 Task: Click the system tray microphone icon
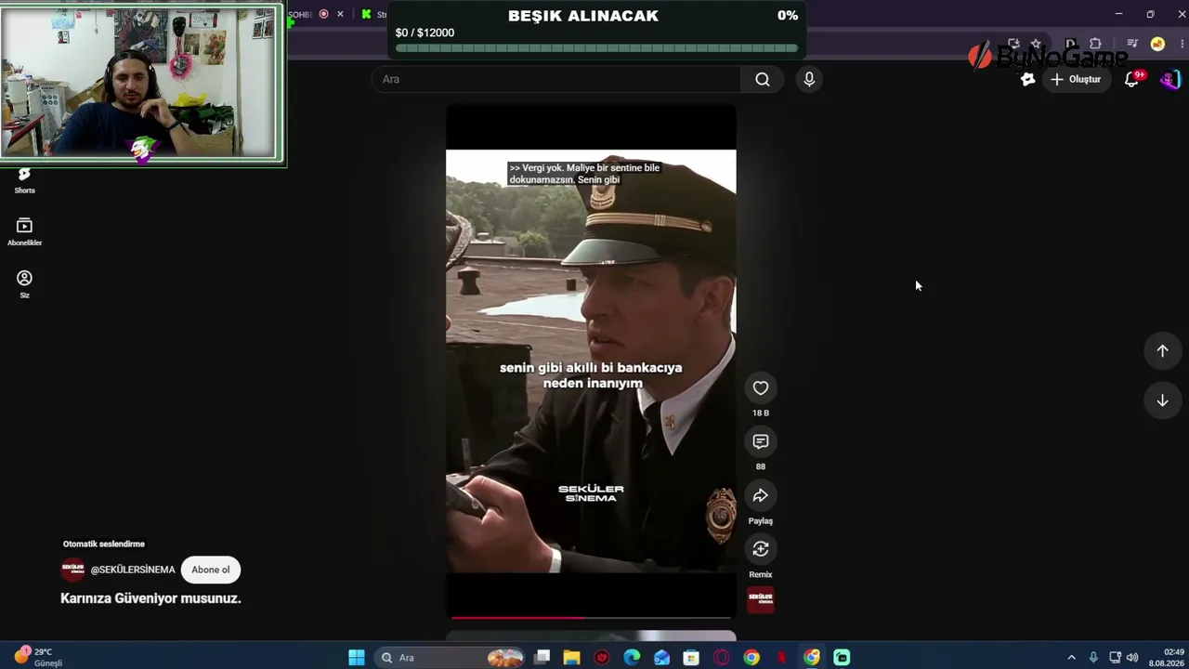pyautogui.click(x=1093, y=658)
